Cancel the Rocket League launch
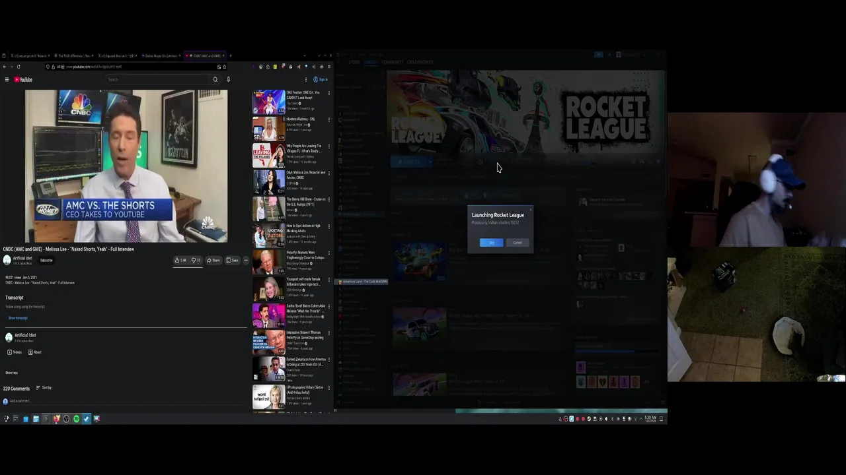Image resolution: width=846 pixels, height=475 pixels. click(517, 243)
